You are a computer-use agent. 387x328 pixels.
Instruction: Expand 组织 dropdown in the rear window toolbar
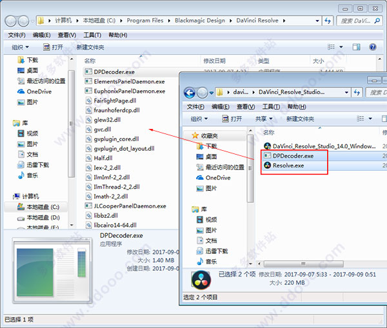[20, 47]
